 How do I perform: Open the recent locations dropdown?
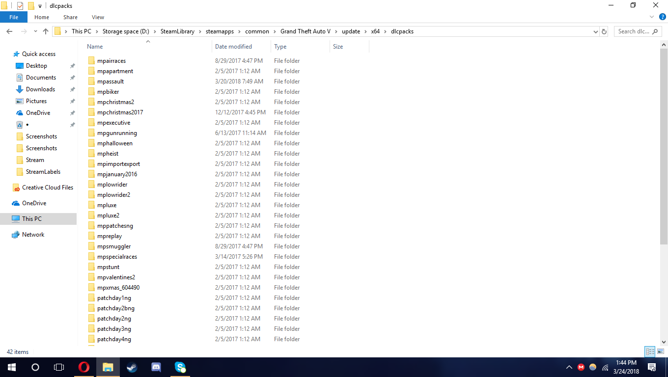point(35,31)
